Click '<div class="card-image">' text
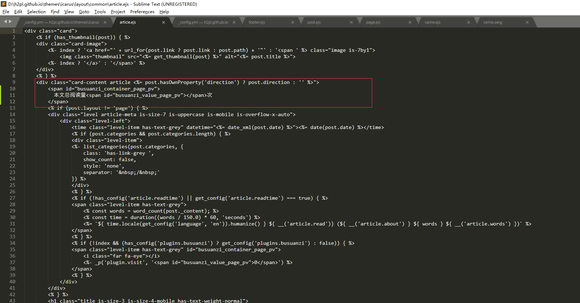Screen dimensions: 580x303 click(x=72, y=44)
